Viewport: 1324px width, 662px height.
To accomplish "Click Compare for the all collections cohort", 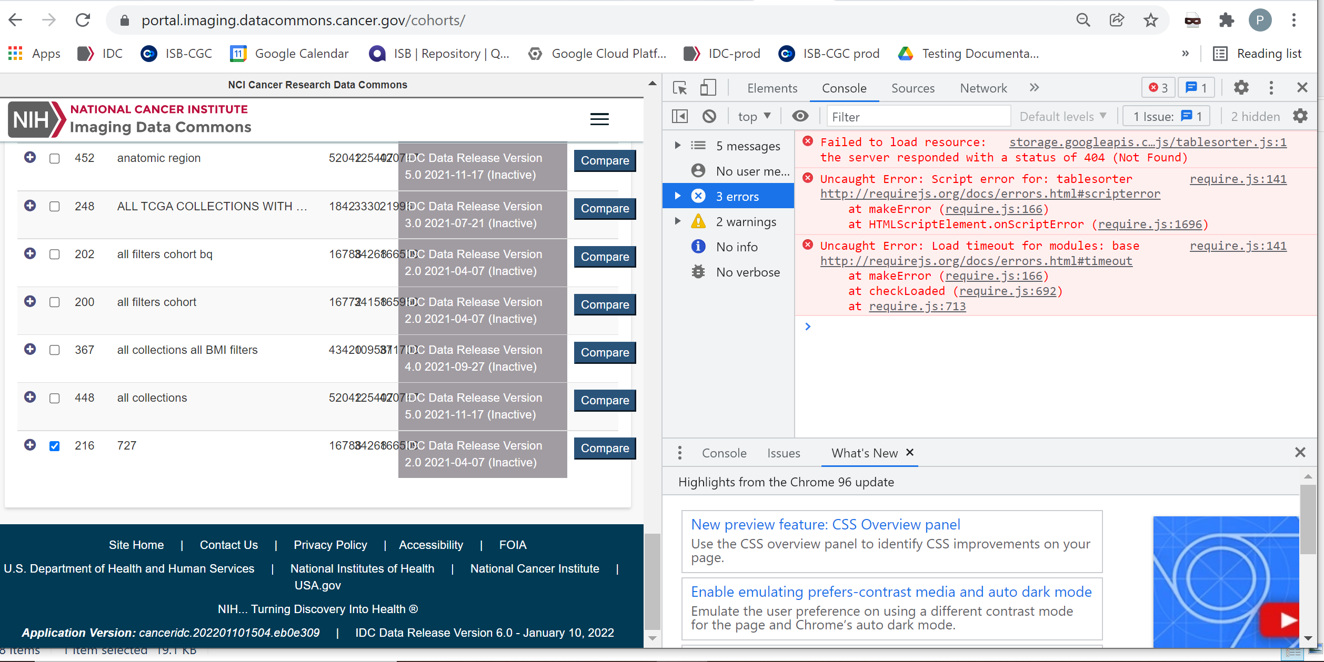I will click(604, 400).
